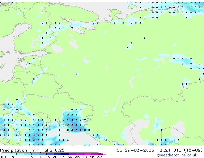Pick the 40–45 mm magenta legend segment
The width and height of the screenshot is (204, 158).
87,154
